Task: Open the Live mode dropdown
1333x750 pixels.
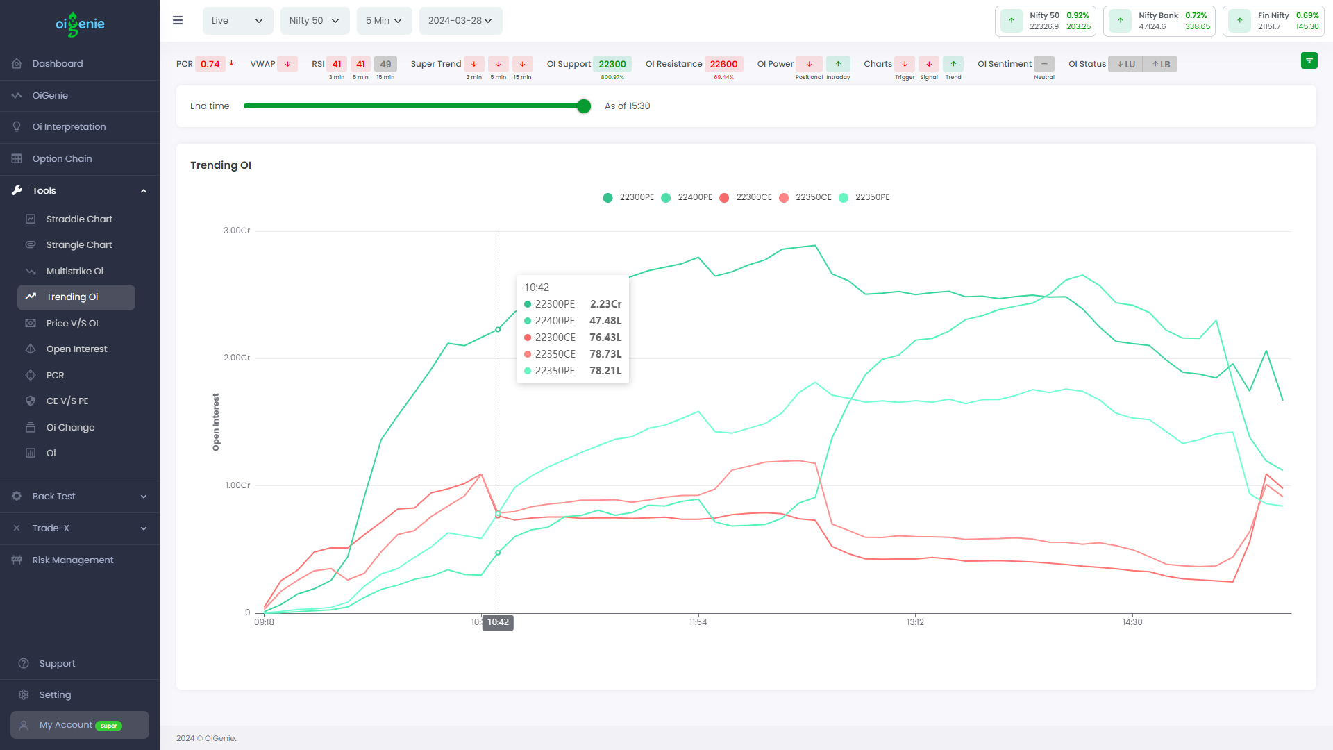Action: tap(237, 20)
